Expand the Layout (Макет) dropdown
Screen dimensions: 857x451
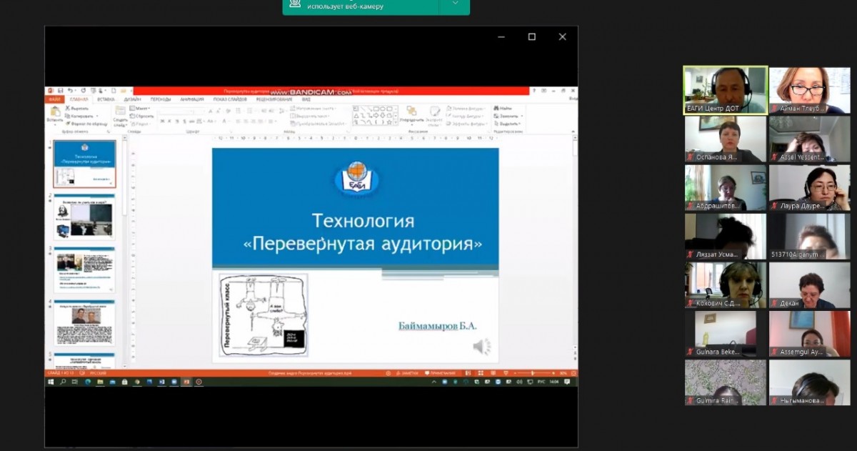[x=141, y=108]
